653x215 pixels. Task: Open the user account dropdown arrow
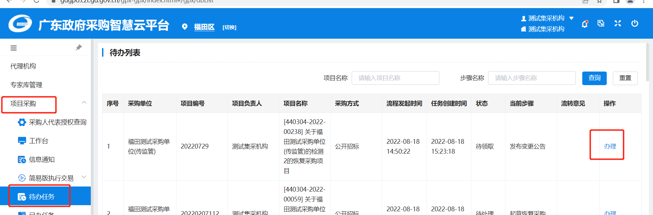572,18
